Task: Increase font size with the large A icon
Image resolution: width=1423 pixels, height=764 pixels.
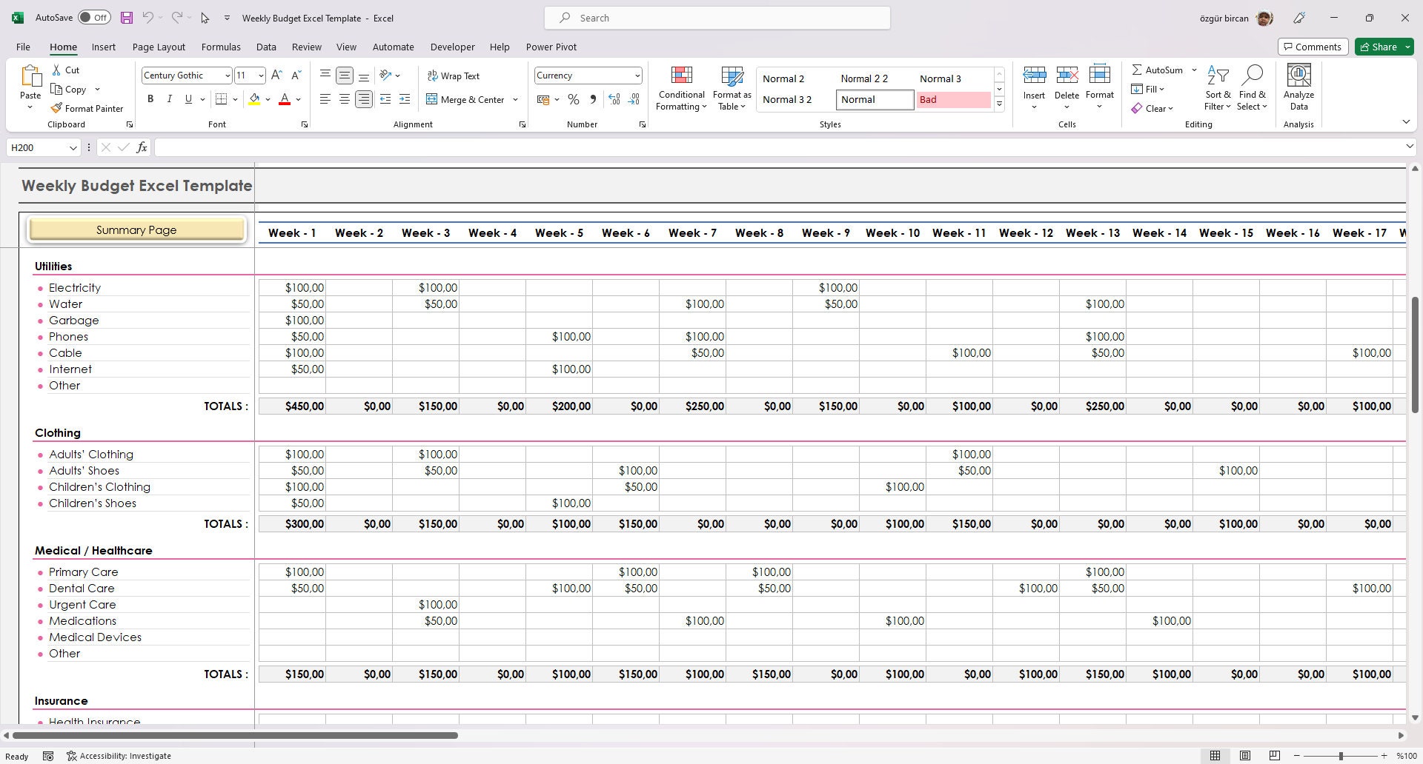Action: [x=276, y=76]
